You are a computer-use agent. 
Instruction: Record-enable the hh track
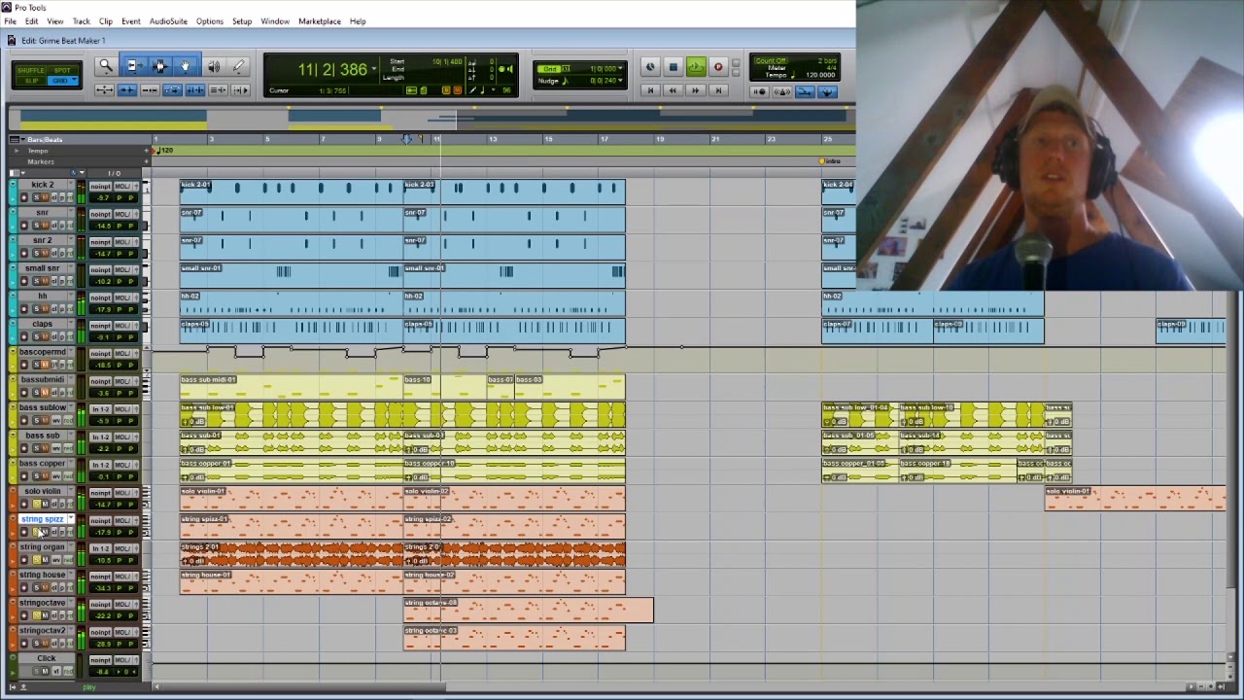24,309
